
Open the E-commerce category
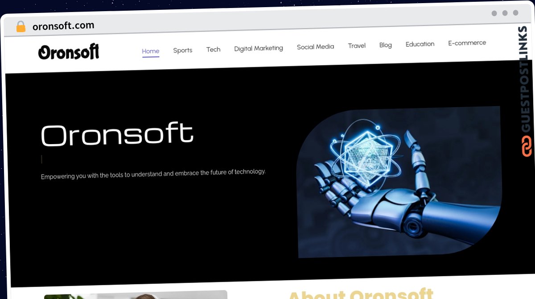point(467,43)
